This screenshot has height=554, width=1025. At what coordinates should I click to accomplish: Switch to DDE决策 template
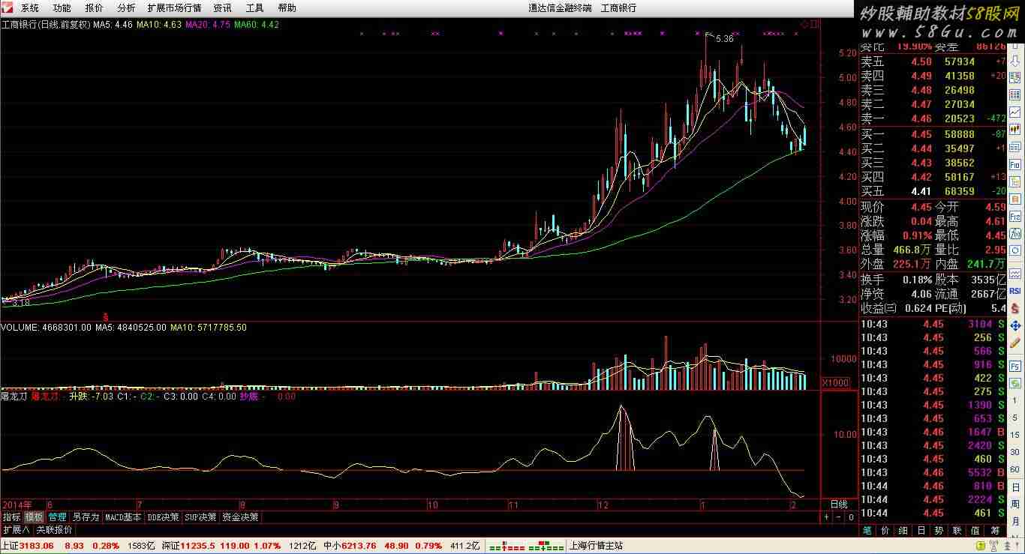(164, 517)
